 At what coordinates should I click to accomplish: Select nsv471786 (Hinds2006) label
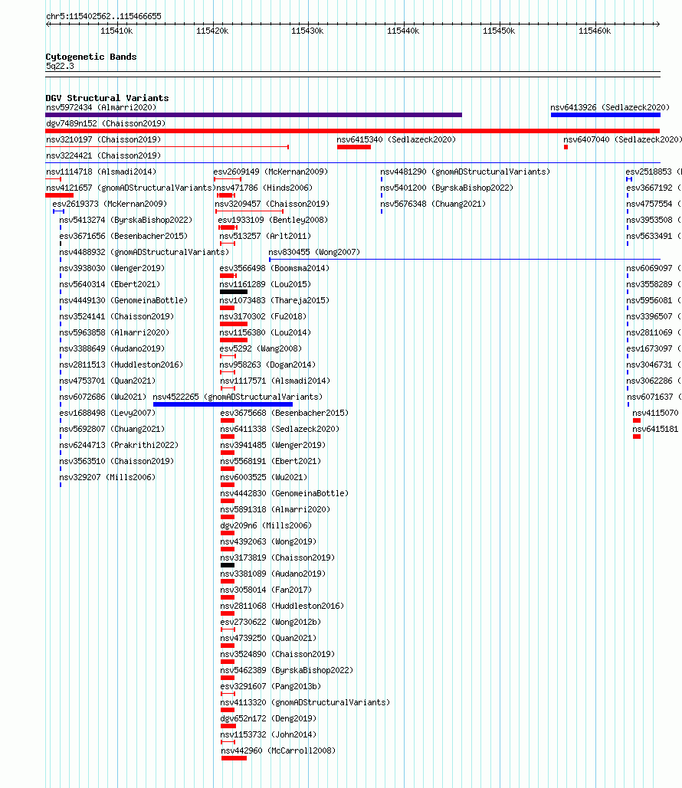(x=264, y=188)
